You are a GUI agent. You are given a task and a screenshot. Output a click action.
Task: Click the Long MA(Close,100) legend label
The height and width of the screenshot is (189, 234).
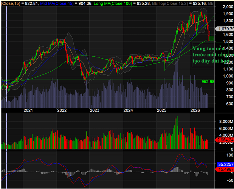pyautogui.click(x=113, y=3)
